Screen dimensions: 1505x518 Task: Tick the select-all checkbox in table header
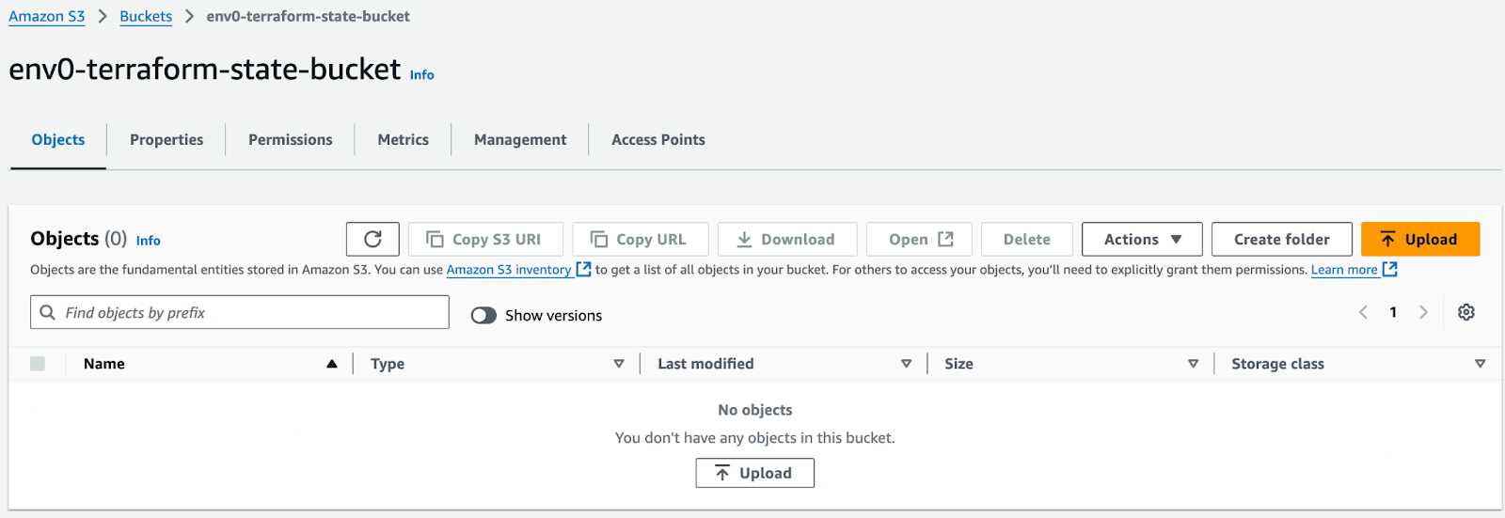(38, 364)
